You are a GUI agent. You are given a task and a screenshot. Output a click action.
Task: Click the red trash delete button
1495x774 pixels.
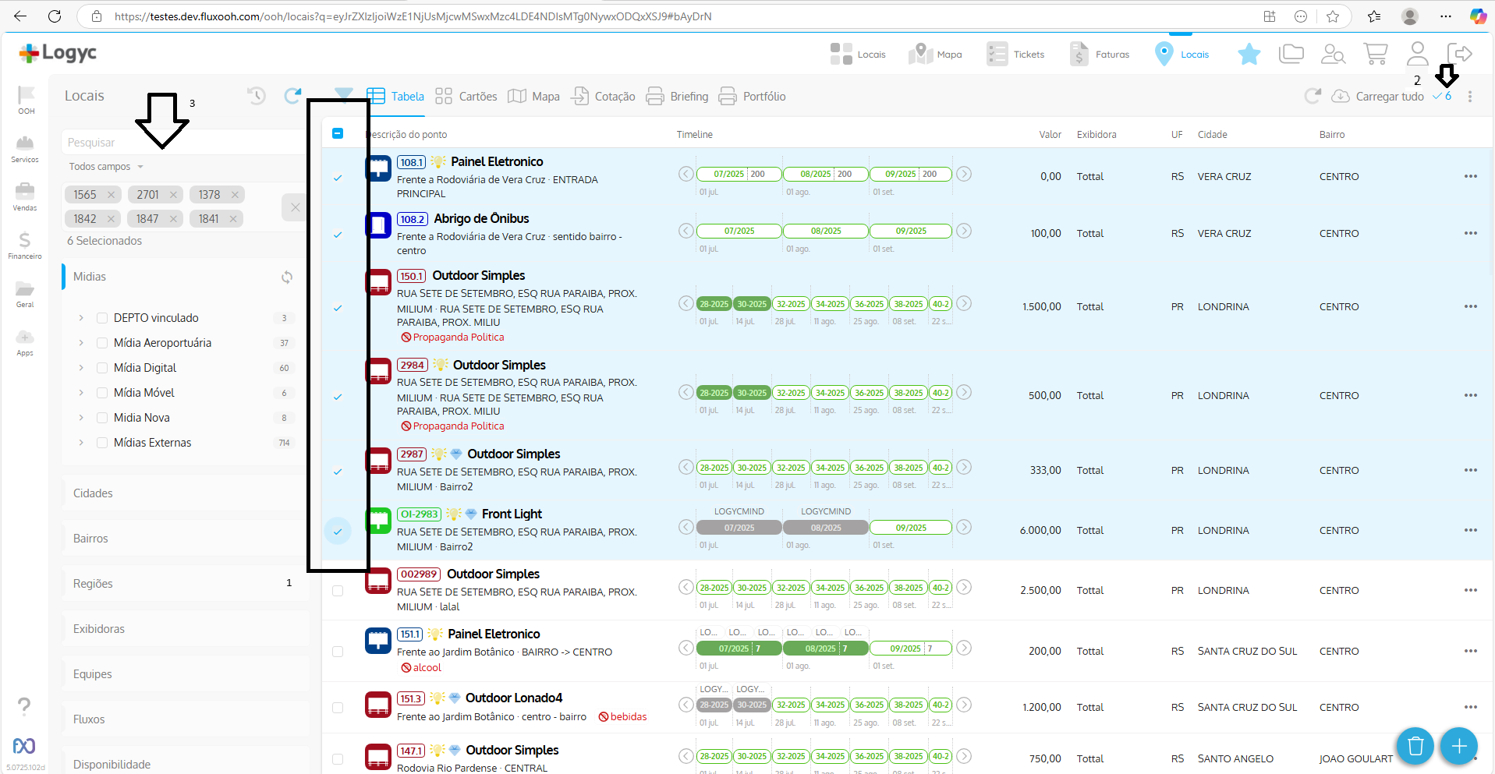click(1415, 746)
